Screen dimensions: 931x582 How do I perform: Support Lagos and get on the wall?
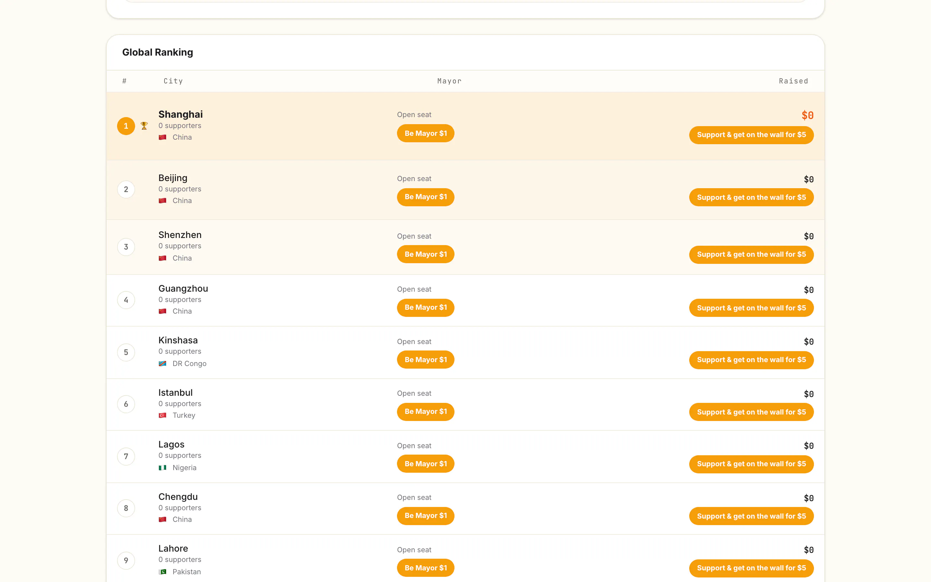[751, 464]
